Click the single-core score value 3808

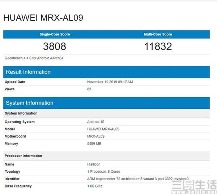pyautogui.click(x=55, y=46)
